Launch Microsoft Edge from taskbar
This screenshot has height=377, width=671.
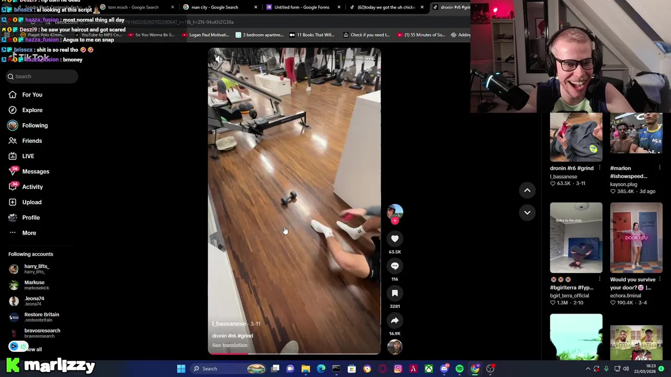click(321, 369)
